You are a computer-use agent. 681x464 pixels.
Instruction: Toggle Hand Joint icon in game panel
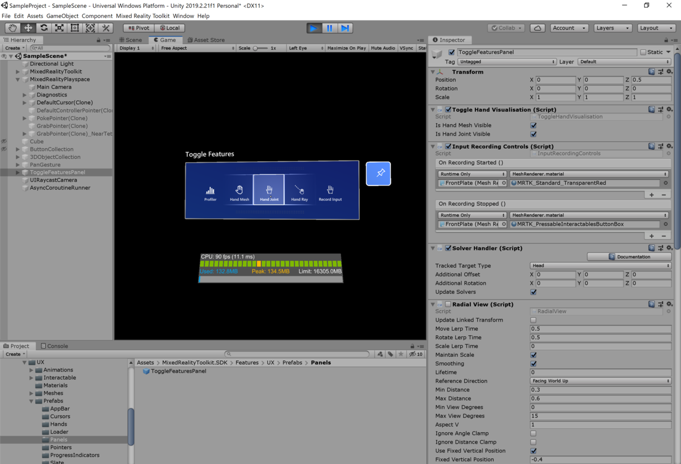click(x=269, y=189)
